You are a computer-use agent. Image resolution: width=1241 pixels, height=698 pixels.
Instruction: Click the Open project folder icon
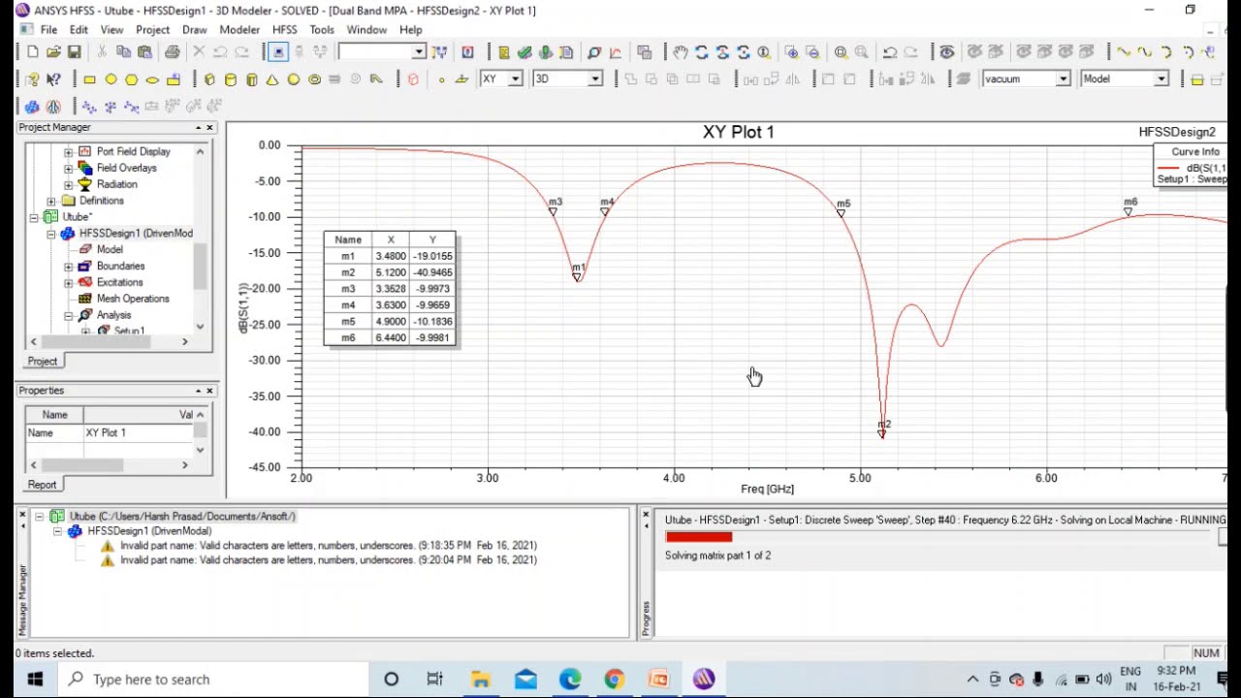[x=53, y=52]
